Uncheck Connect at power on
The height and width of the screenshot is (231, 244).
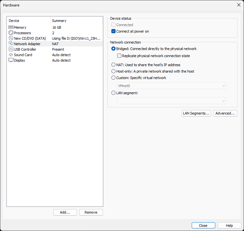[113, 31]
